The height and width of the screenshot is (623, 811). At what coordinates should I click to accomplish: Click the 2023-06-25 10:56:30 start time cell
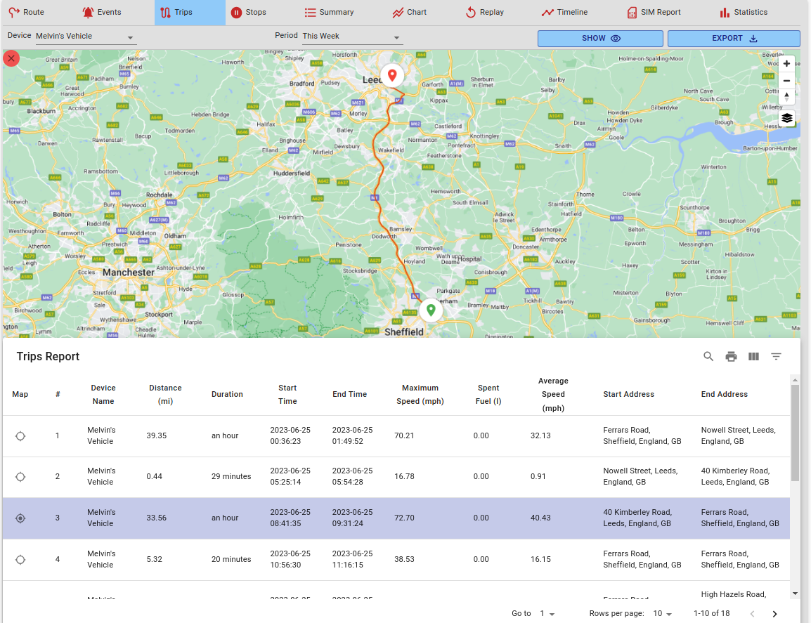pos(290,559)
